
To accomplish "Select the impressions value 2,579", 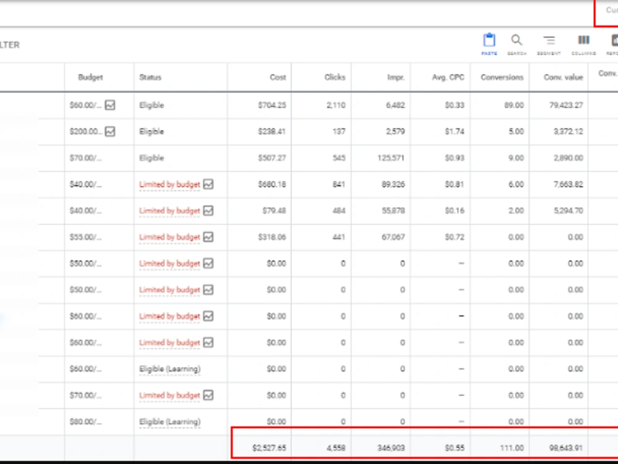I will point(396,131).
